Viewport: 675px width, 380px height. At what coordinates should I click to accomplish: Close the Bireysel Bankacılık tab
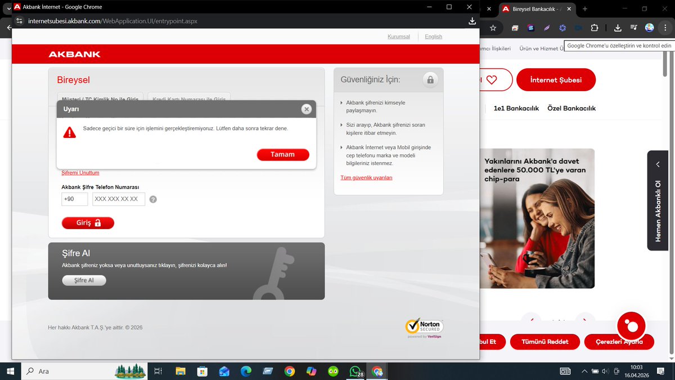(x=569, y=9)
